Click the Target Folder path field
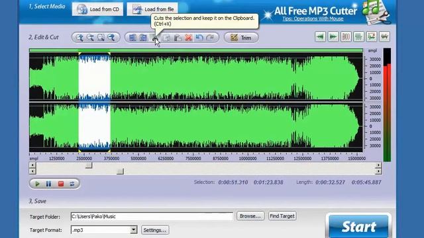Viewport: 424px width, 238px height. click(x=152, y=216)
